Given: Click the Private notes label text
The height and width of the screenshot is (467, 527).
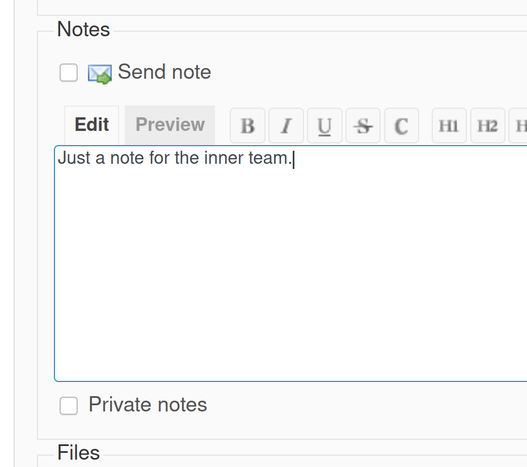Looking at the screenshot, I should pyautogui.click(x=147, y=404).
